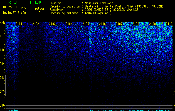Click the 2108 time marker

tap(136, 24)
